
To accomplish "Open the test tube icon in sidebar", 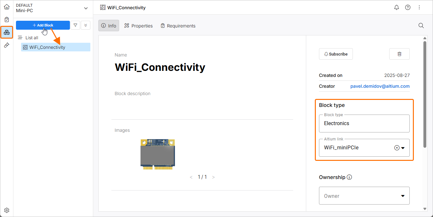I will [7, 45].
